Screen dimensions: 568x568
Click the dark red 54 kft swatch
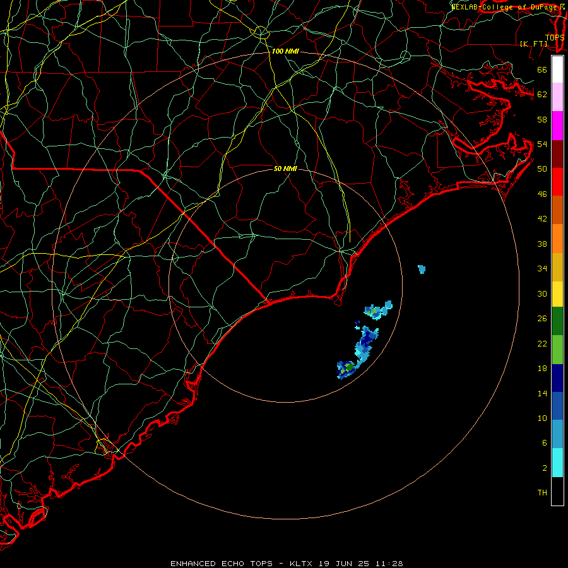click(x=557, y=154)
